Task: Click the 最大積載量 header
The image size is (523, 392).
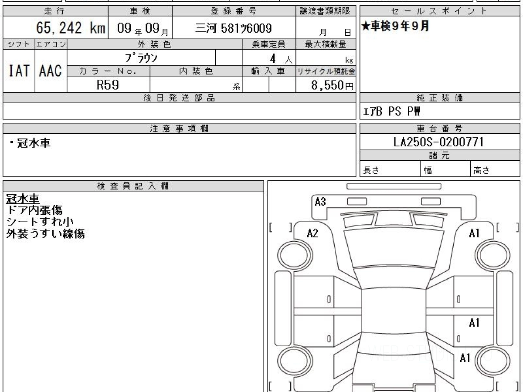Action: pyautogui.click(x=326, y=44)
